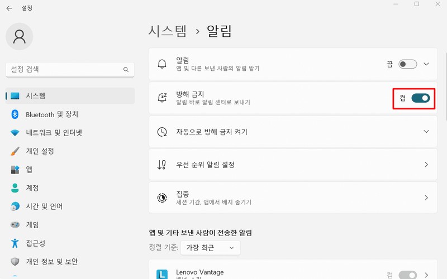This screenshot has height=279, width=447.
Task: Select 시스템 in the sidebar
Action: click(x=70, y=95)
